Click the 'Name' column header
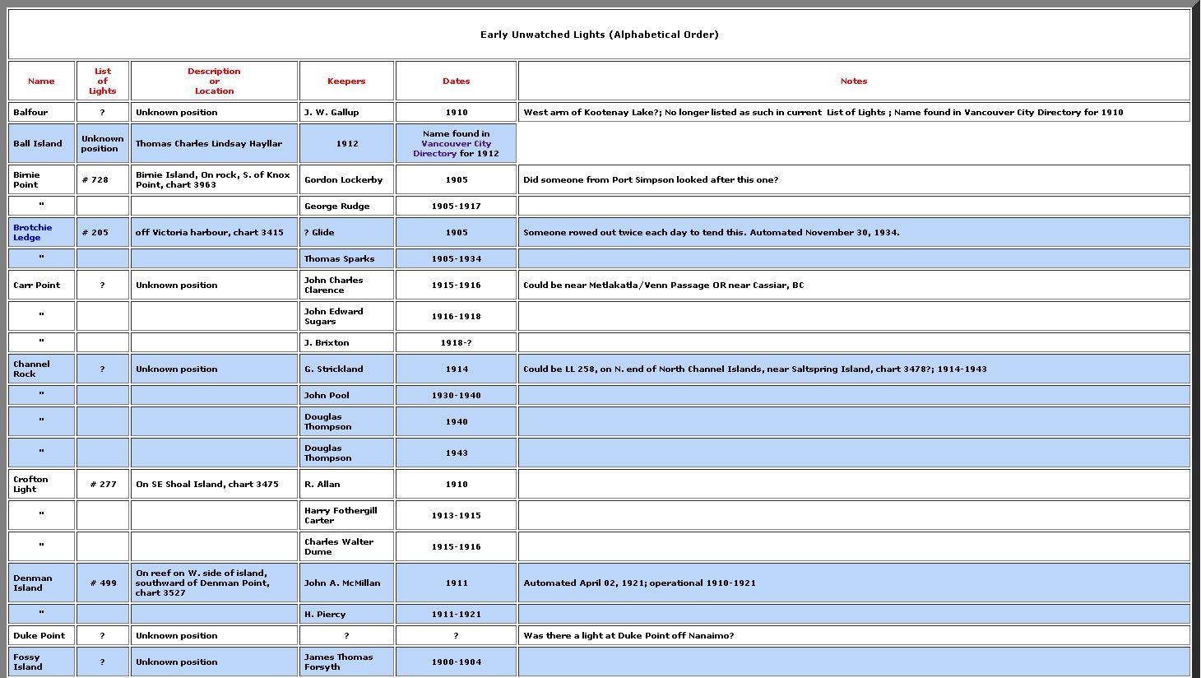 tap(41, 81)
